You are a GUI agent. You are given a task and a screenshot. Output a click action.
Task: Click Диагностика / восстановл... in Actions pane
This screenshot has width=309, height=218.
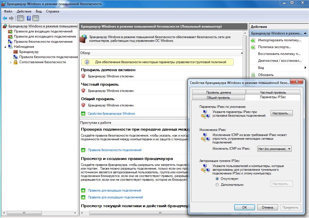(x=280, y=61)
